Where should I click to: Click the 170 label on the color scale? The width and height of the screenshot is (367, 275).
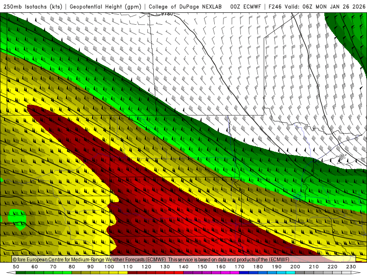pyautogui.click(x=239, y=267)
